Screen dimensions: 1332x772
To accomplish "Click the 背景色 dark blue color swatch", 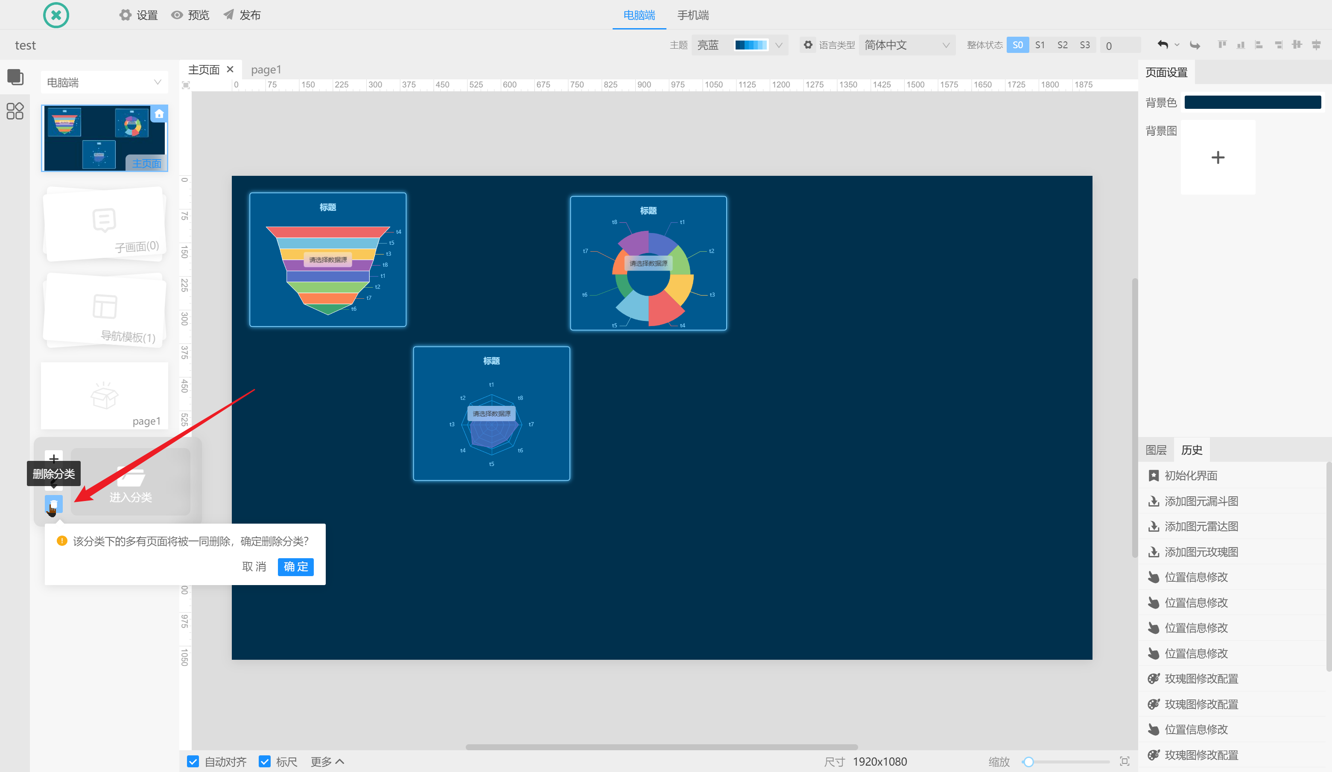I will pos(1253,102).
